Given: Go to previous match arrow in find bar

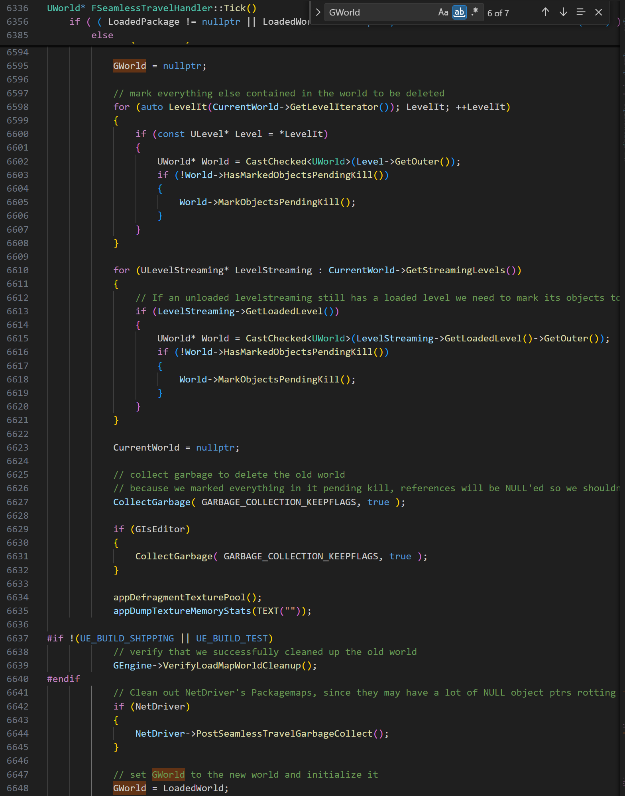Looking at the screenshot, I should [x=545, y=12].
